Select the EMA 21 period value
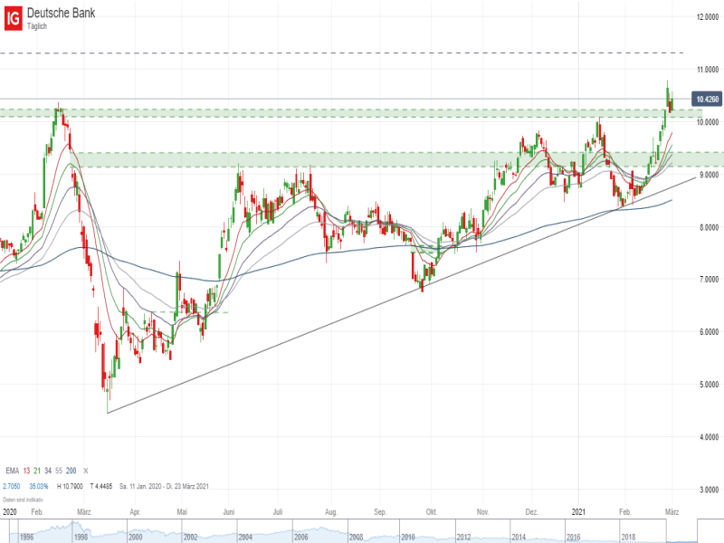This screenshot has height=543, width=724. (37, 471)
